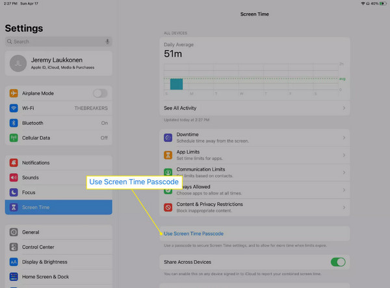Tap the Home Screen & Dock icon
This screenshot has height=288, width=390.
point(14,276)
